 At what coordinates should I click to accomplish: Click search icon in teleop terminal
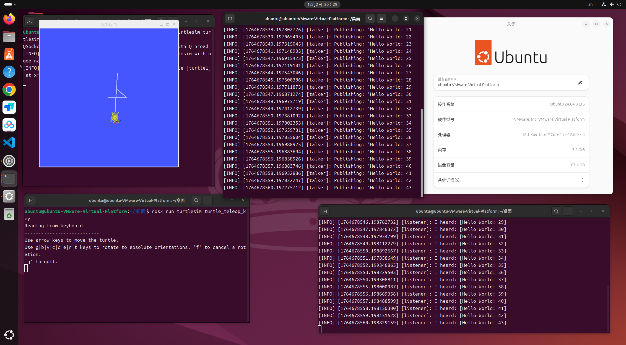pyautogui.click(x=196, y=200)
